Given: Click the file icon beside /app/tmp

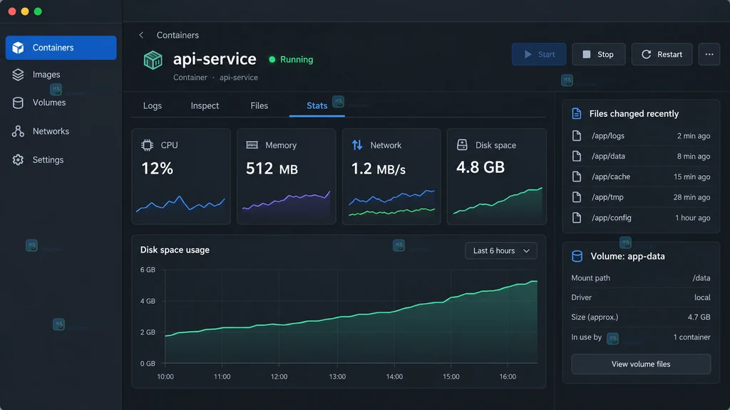Looking at the screenshot, I should point(576,197).
